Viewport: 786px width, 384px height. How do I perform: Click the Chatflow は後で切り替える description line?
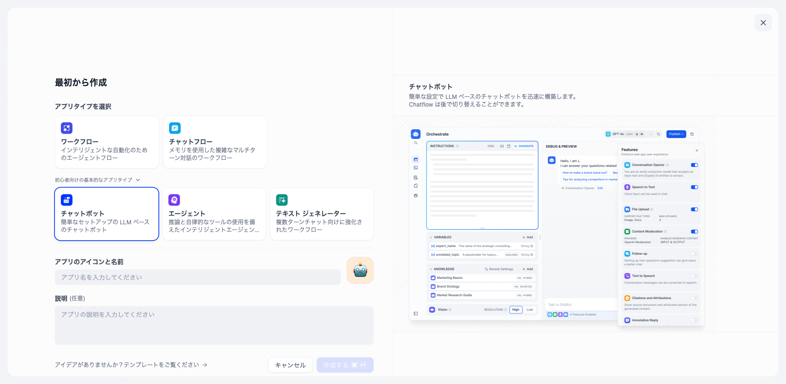[x=467, y=104]
